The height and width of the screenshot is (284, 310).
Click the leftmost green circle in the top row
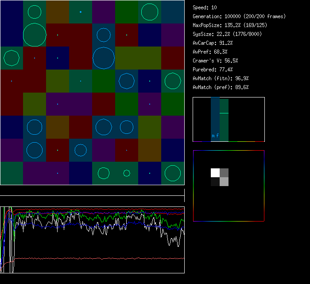coord(35,12)
